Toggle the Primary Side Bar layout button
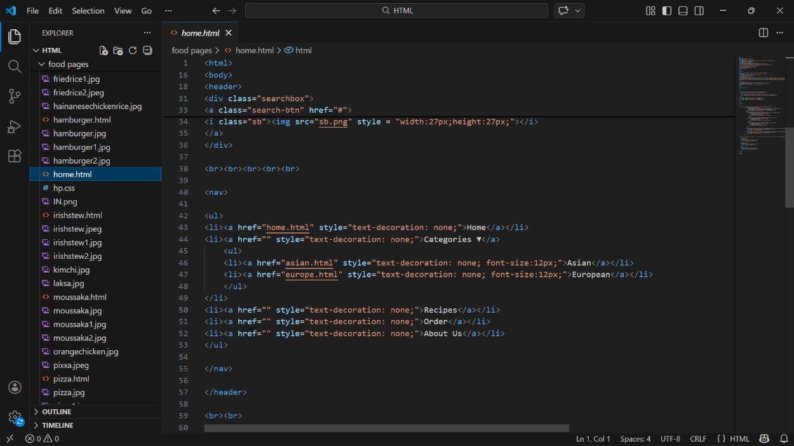 (x=666, y=11)
